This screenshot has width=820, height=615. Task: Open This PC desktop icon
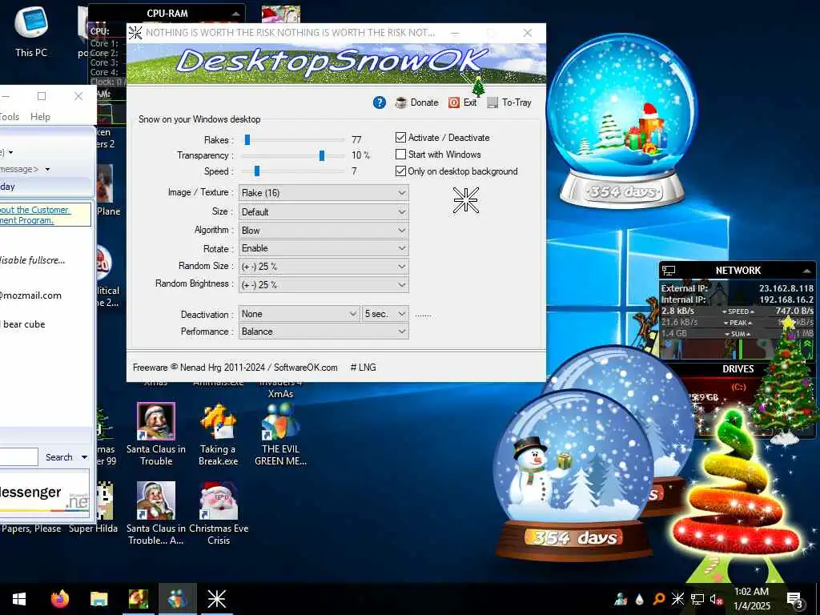pyautogui.click(x=31, y=32)
